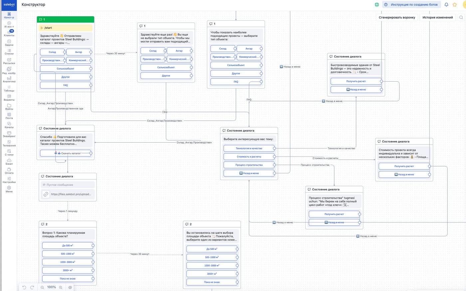466x291 pixels.
Task: Open Настройки in the sidebar
Action: [9, 180]
